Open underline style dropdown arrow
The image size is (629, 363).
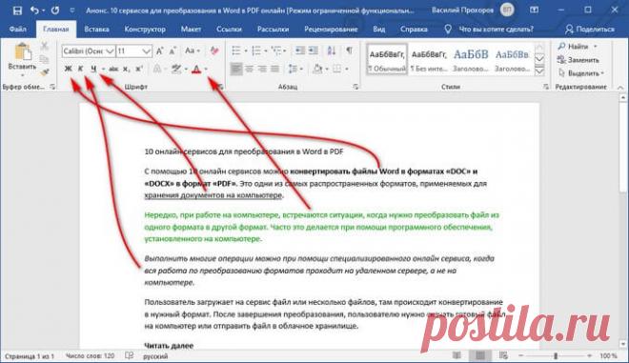(x=103, y=69)
